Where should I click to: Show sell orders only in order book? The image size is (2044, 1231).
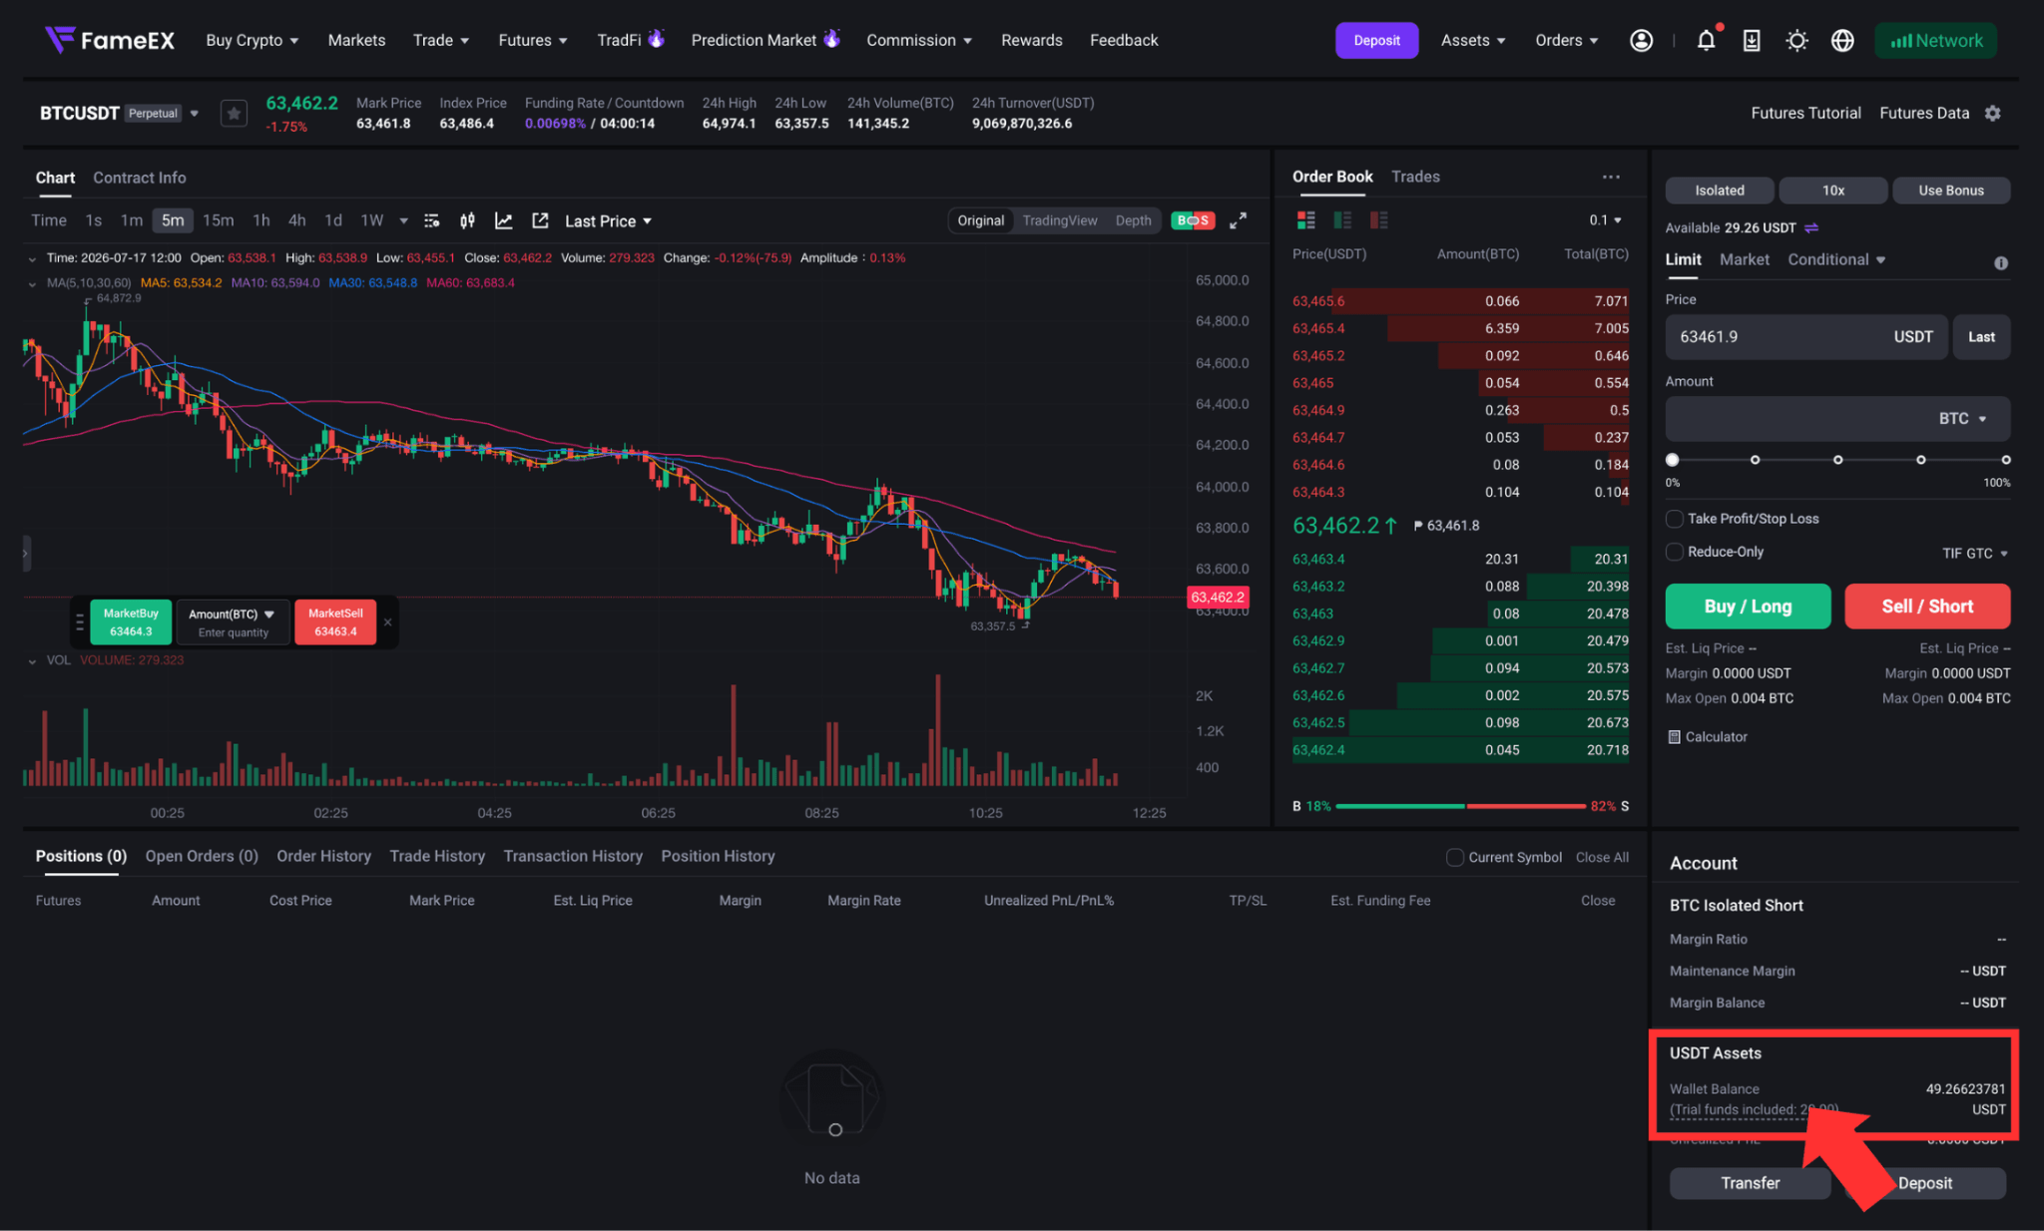tap(1378, 220)
